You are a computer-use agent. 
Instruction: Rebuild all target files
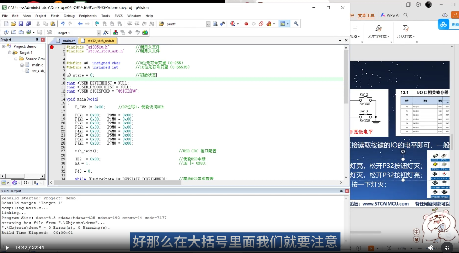21,32
